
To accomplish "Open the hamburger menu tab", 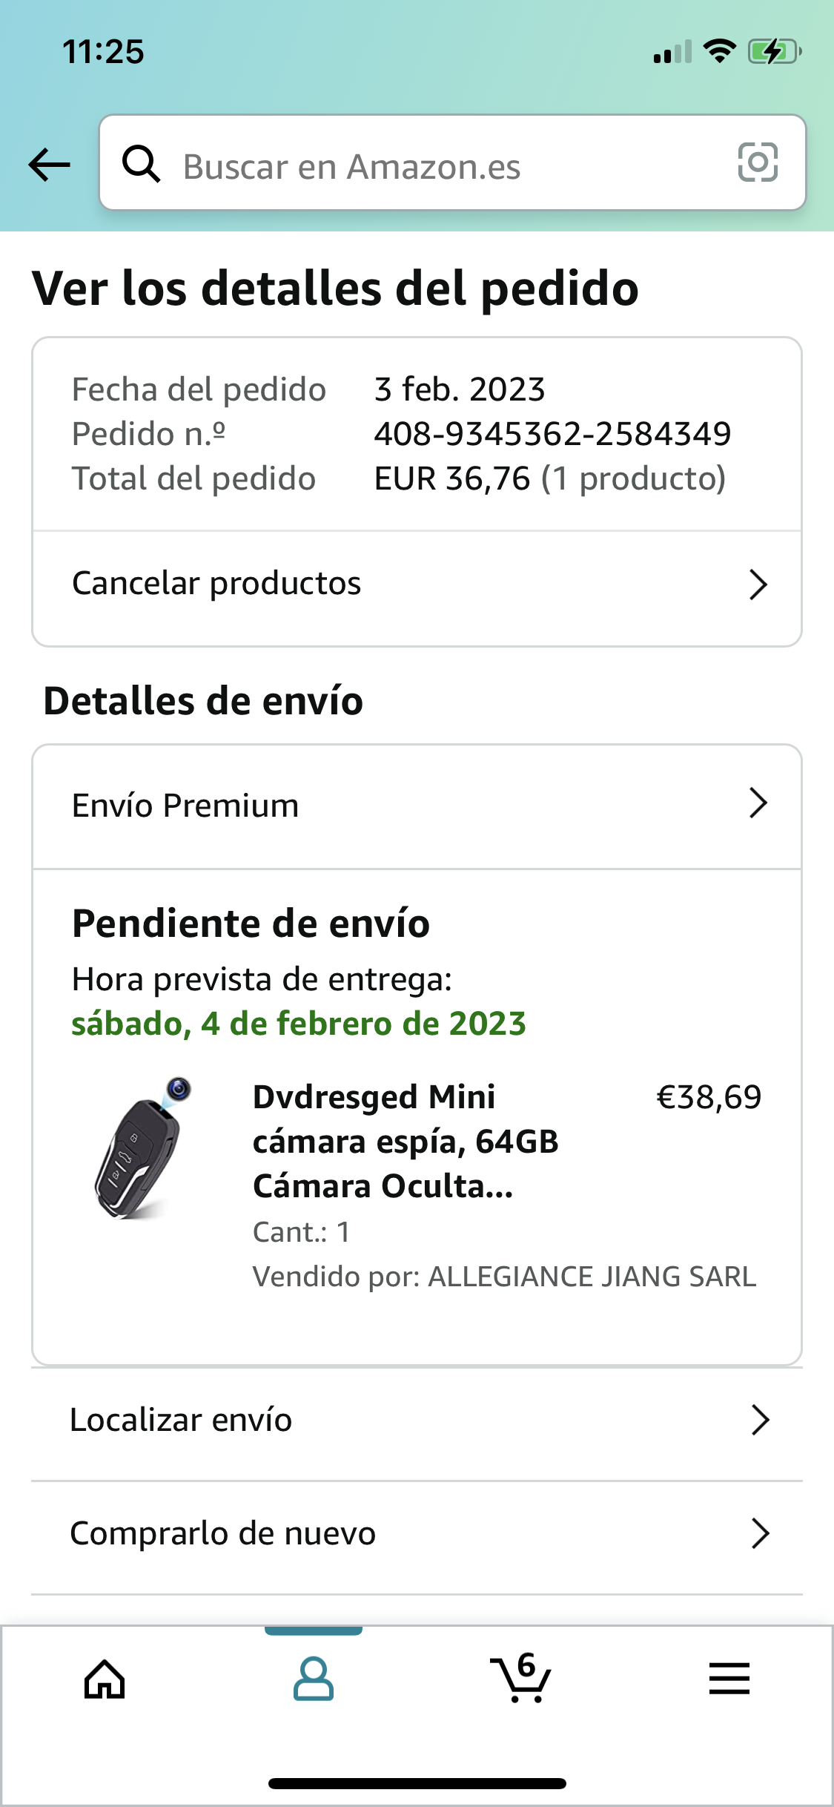I will pyautogui.click(x=729, y=1679).
